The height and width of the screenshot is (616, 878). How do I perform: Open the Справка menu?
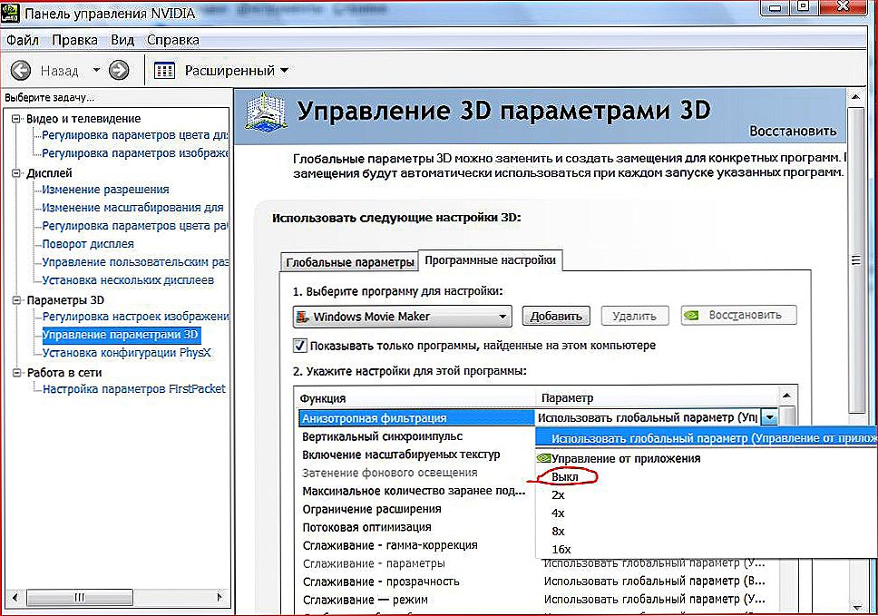172,40
